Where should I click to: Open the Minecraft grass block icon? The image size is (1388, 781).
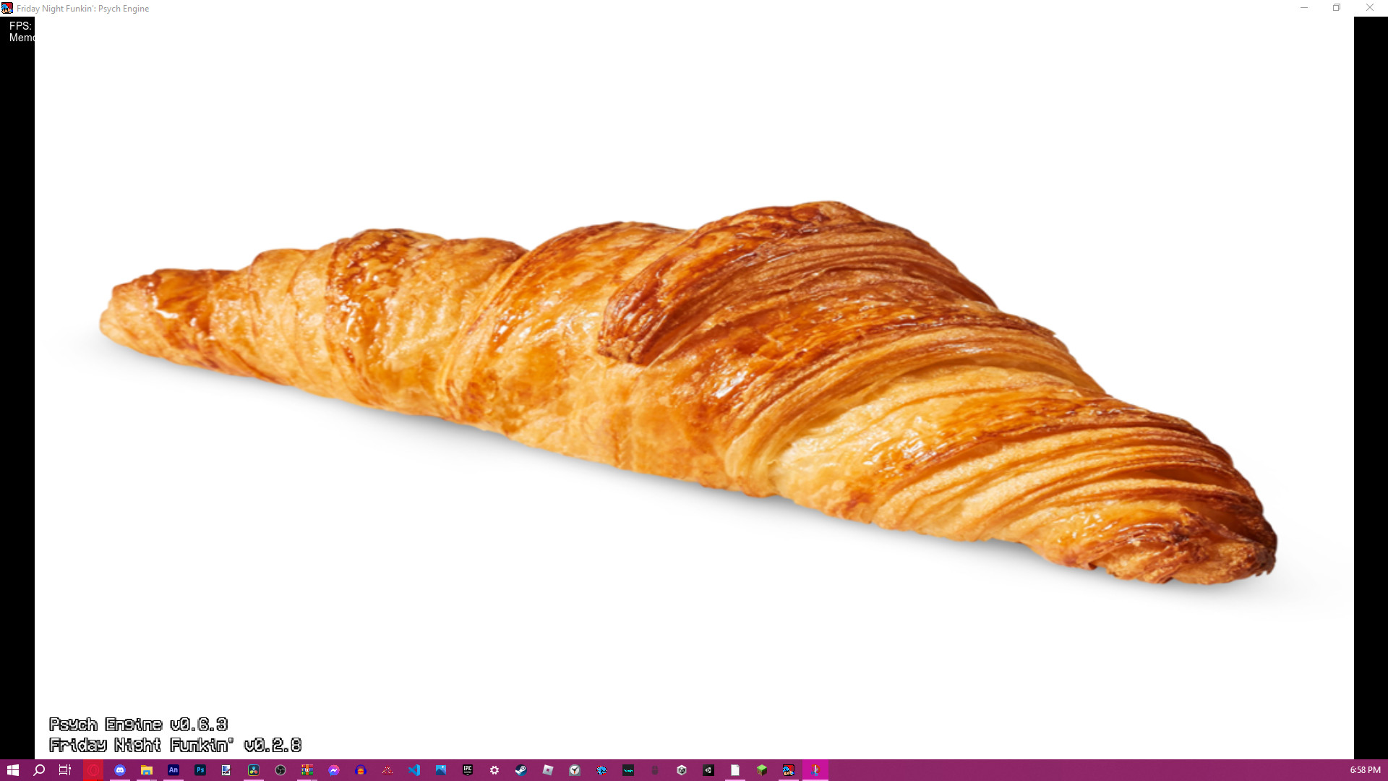762,770
